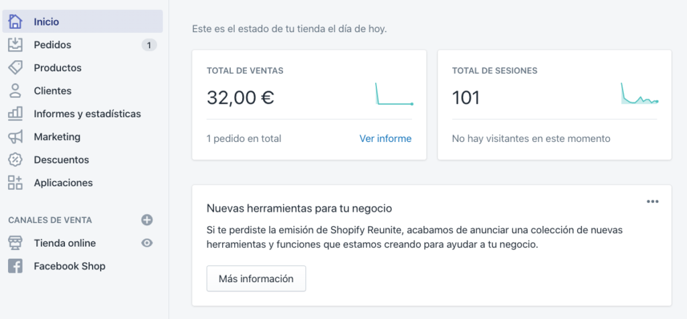Click the 101 sessions value
Screen dimensions: 687x319
[466, 98]
